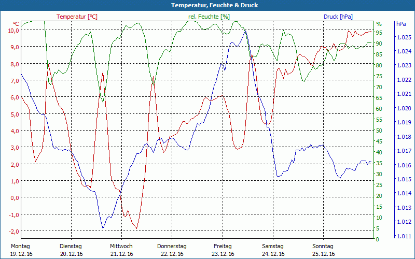Viewport: 415px width, 259px height.
Task: Click the '3,0' temperature axis value
Action: tap(15, 147)
